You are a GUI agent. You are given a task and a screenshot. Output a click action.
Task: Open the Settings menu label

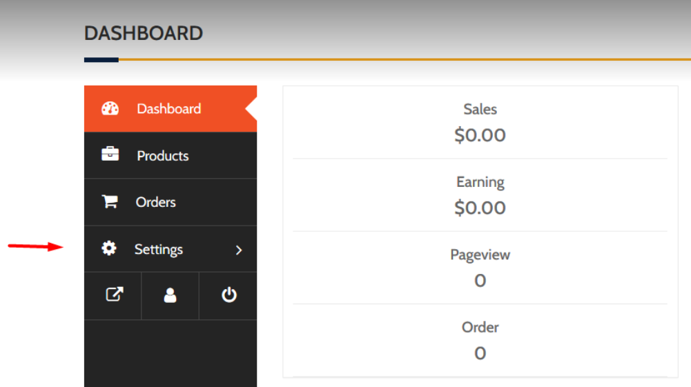159,250
